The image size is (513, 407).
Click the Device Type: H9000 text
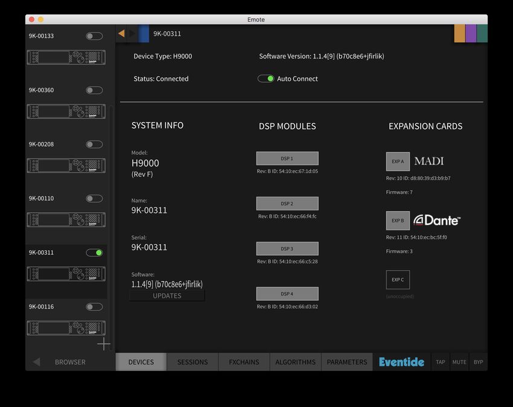click(162, 56)
